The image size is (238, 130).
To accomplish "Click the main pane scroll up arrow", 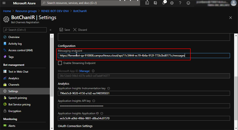I will point(236,35).
